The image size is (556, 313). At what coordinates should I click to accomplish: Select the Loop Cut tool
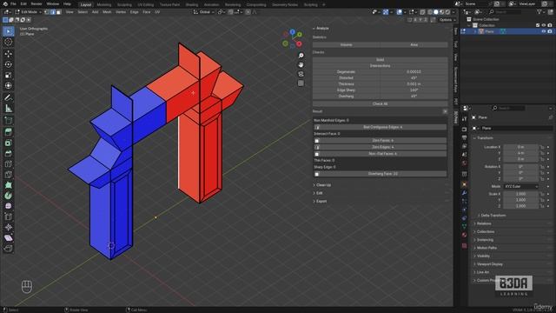pos(8,164)
